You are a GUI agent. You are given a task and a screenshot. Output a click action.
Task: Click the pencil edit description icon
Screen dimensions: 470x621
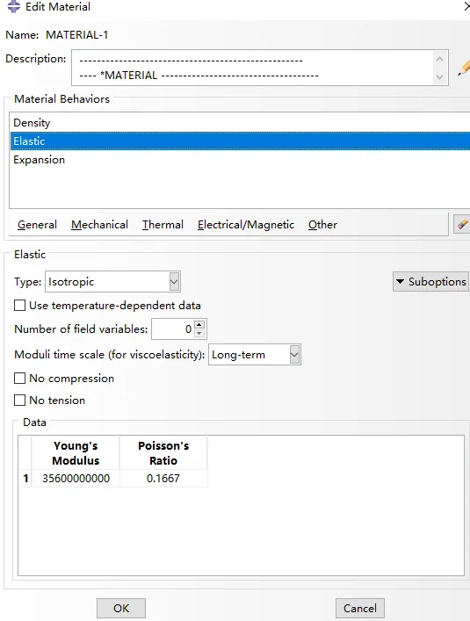(x=464, y=68)
